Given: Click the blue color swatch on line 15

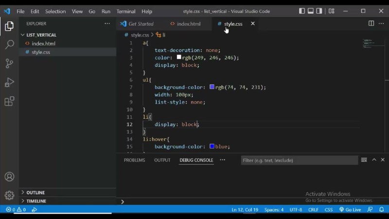Looking at the screenshot, I should pos(212,146).
